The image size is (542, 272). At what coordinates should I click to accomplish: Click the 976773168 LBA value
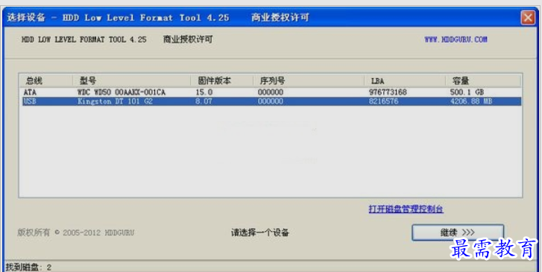tap(388, 92)
